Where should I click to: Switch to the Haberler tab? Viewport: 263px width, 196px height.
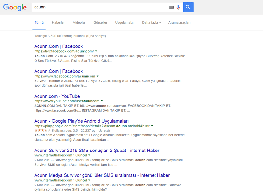(x=58, y=23)
